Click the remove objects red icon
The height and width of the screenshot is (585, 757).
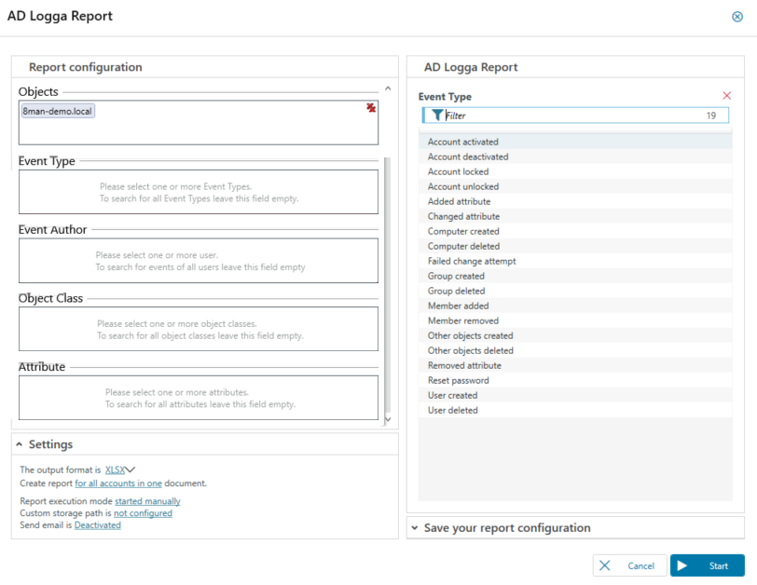pyautogui.click(x=371, y=109)
